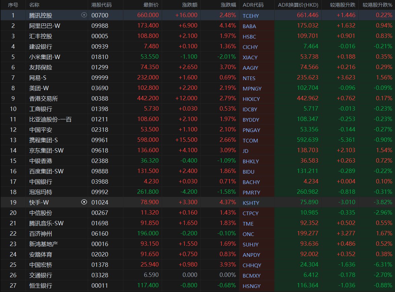395x292 pixels.
Task: Click the circle icon beside 腾讯控股
Action: 84,15
